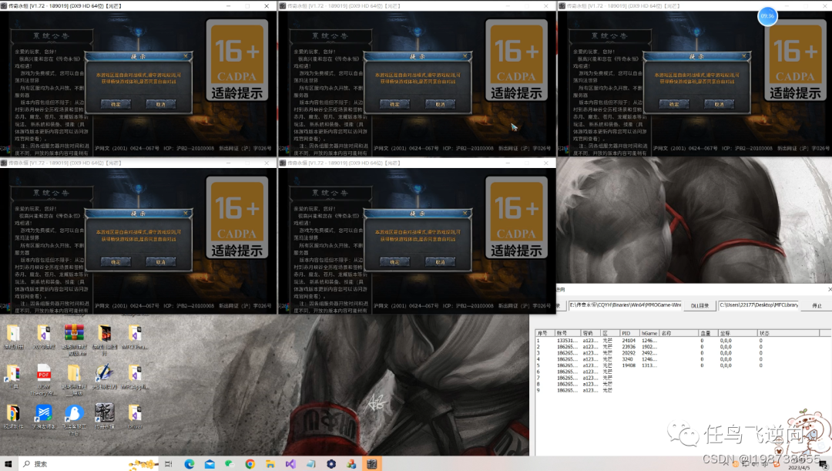This screenshot has height=471, width=832.
Task: Open the 工具 shortcut folder on desktop
Action: (13, 375)
